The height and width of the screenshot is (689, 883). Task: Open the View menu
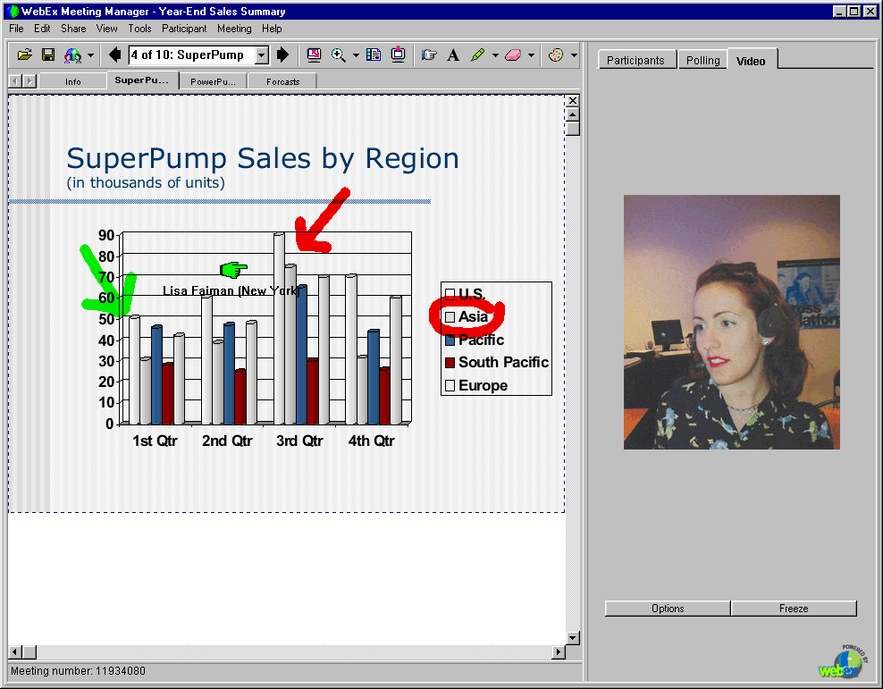(106, 29)
